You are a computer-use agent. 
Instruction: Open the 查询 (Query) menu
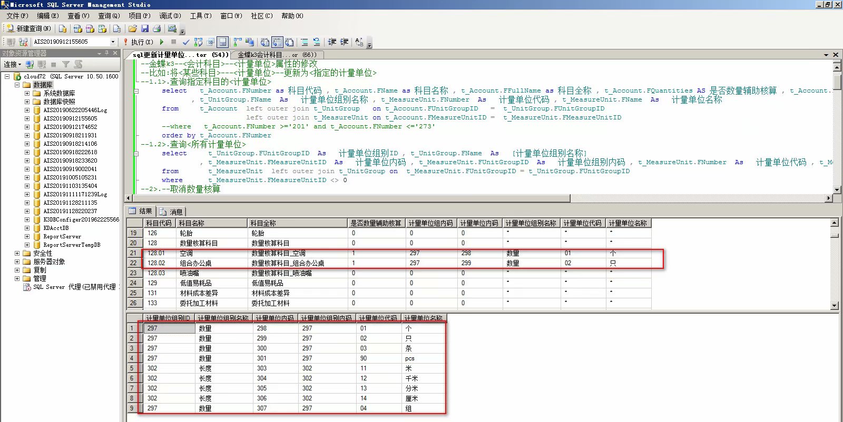[109, 16]
